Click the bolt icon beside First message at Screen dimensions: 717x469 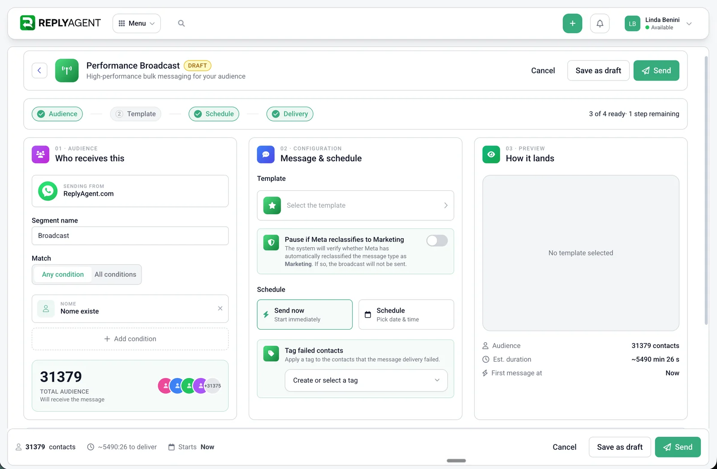(485, 373)
